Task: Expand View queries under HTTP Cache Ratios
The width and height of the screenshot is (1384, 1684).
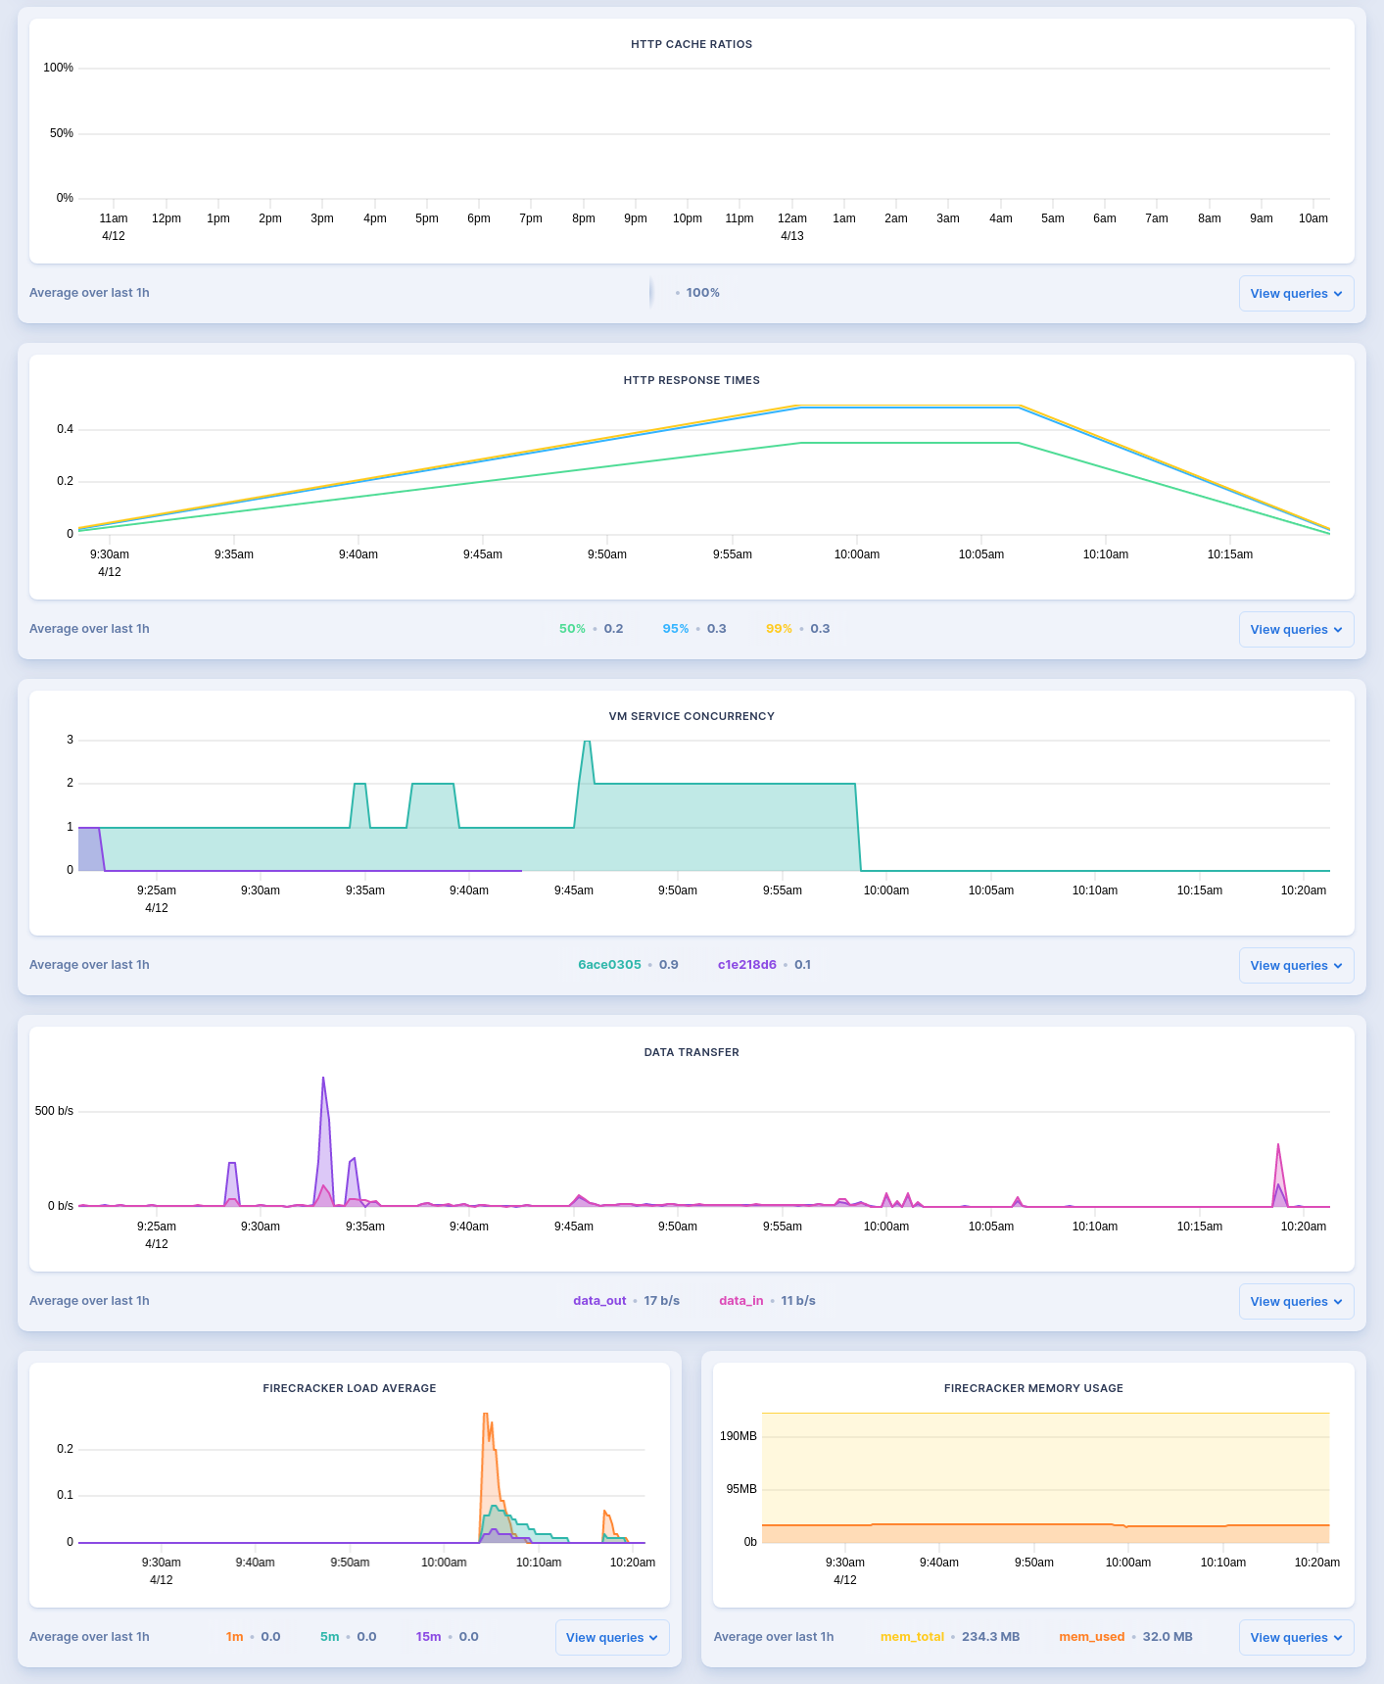Action: (1295, 294)
